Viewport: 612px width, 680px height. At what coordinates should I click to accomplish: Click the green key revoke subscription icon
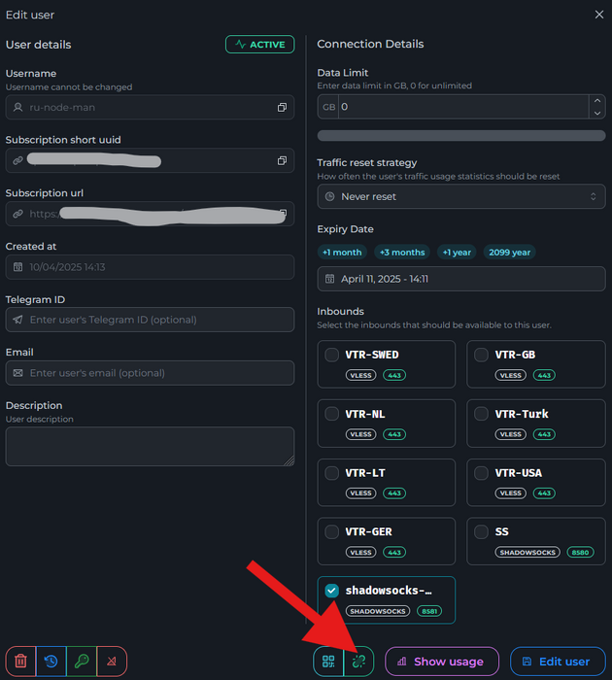coord(82,662)
